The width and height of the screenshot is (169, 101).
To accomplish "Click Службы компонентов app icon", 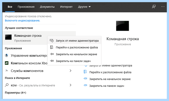I will point(7,71).
